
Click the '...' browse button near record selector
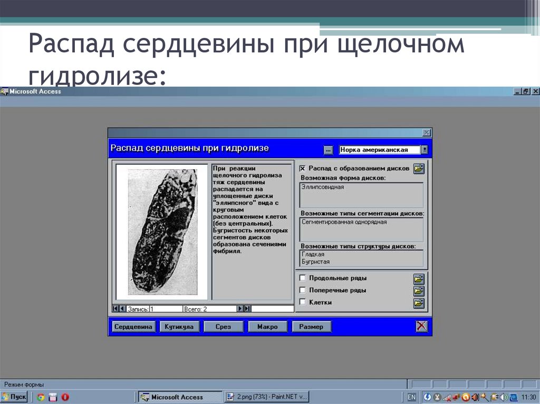[x=329, y=149]
